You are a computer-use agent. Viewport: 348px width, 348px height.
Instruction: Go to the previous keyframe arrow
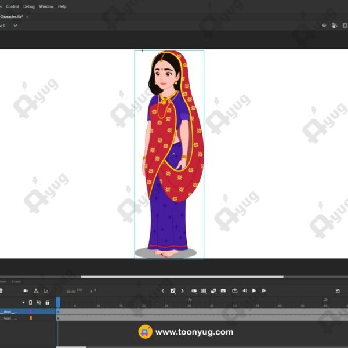(x=163, y=291)
